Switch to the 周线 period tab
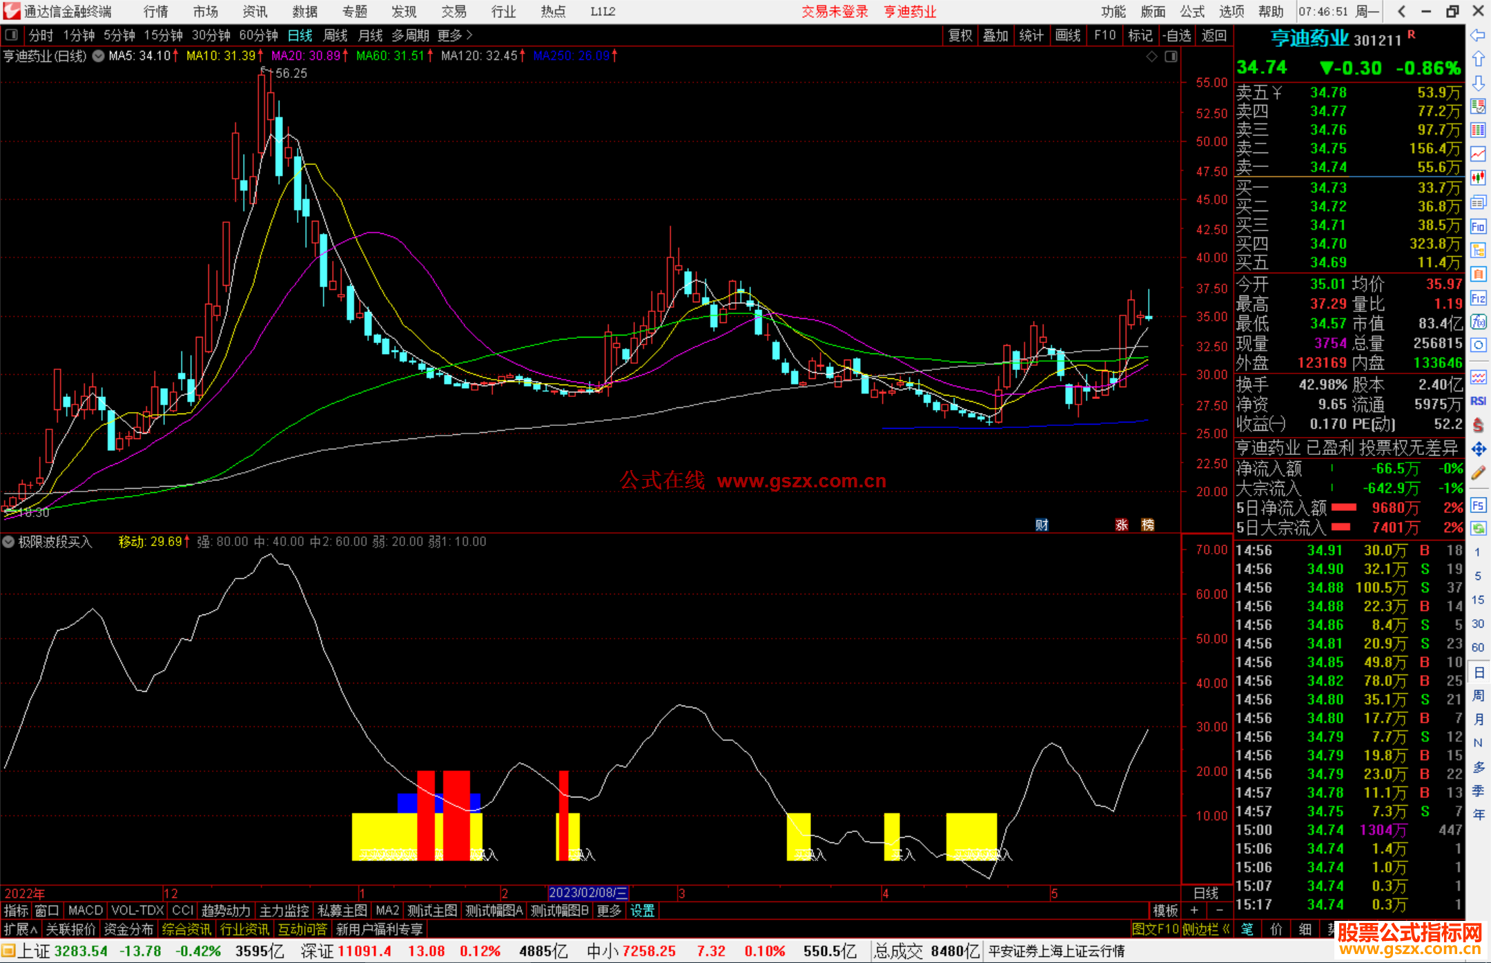The image size is (1491, 963). pos(335,35)
